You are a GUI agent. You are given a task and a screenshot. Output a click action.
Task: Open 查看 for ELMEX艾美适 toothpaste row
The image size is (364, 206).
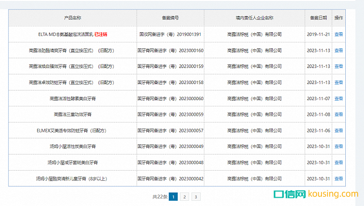point(339,130)
